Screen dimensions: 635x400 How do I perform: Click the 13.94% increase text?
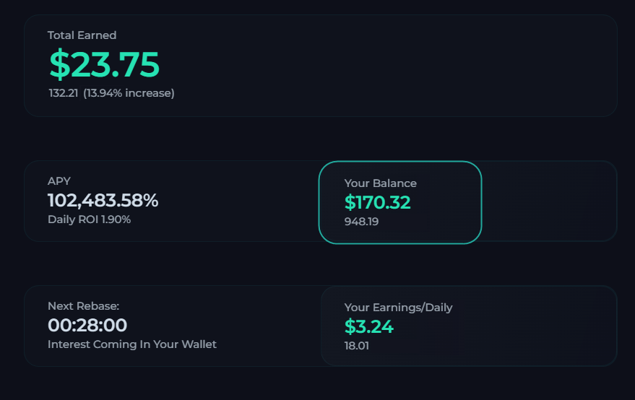click(129, 93)
